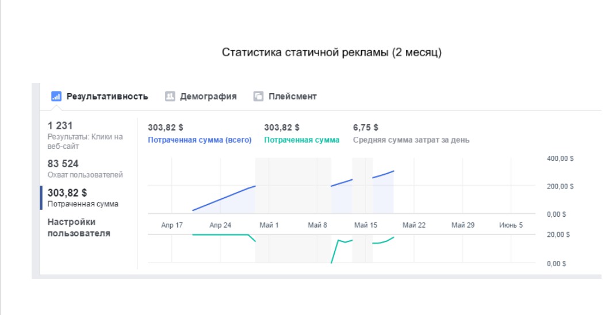Jump to Июнь 5 on the timeline
The width and height of the screenshot is (613, 315).
point(511,225)
